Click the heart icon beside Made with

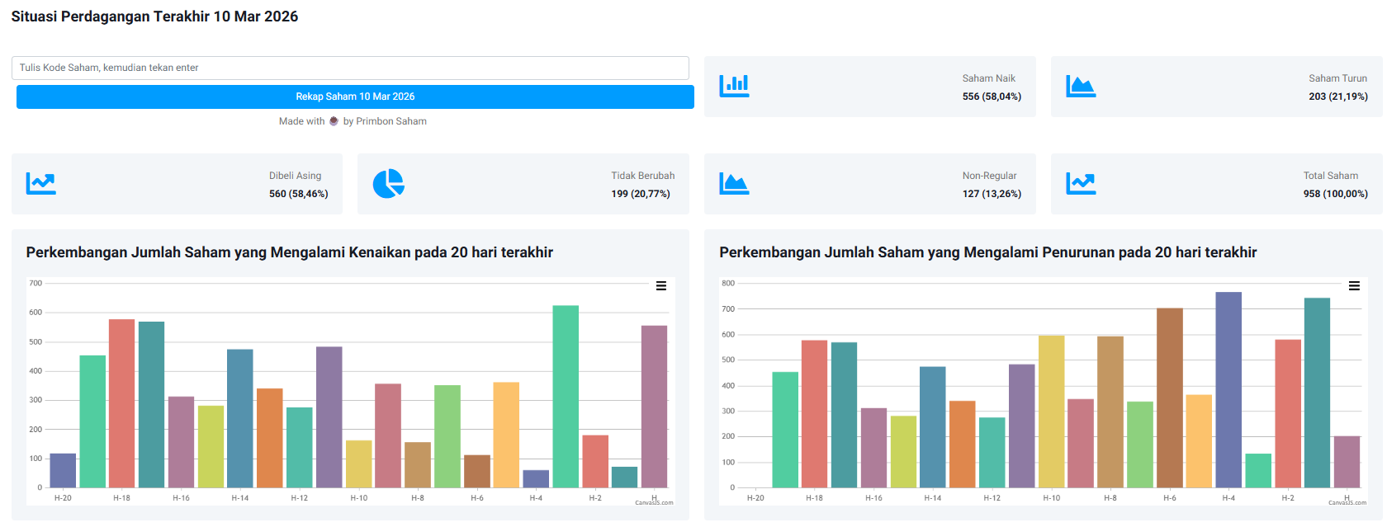(x=334, y=121)
